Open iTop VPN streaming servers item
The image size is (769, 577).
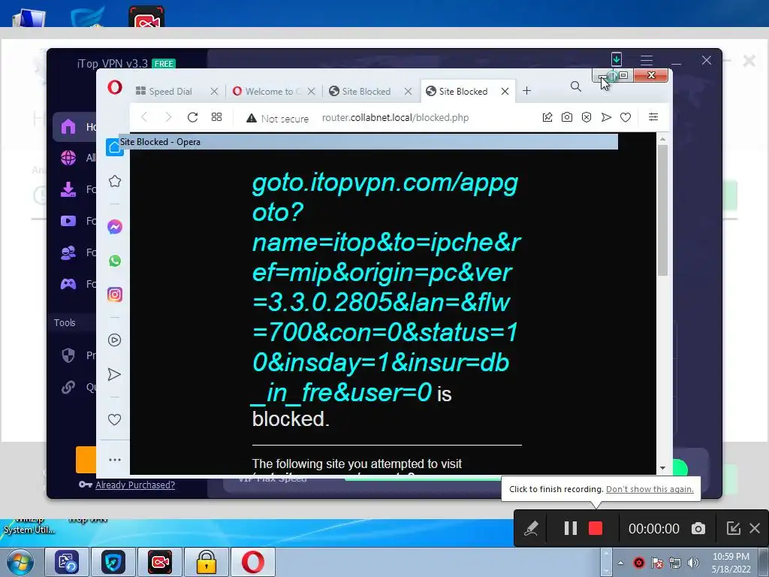tap(68, 221)
